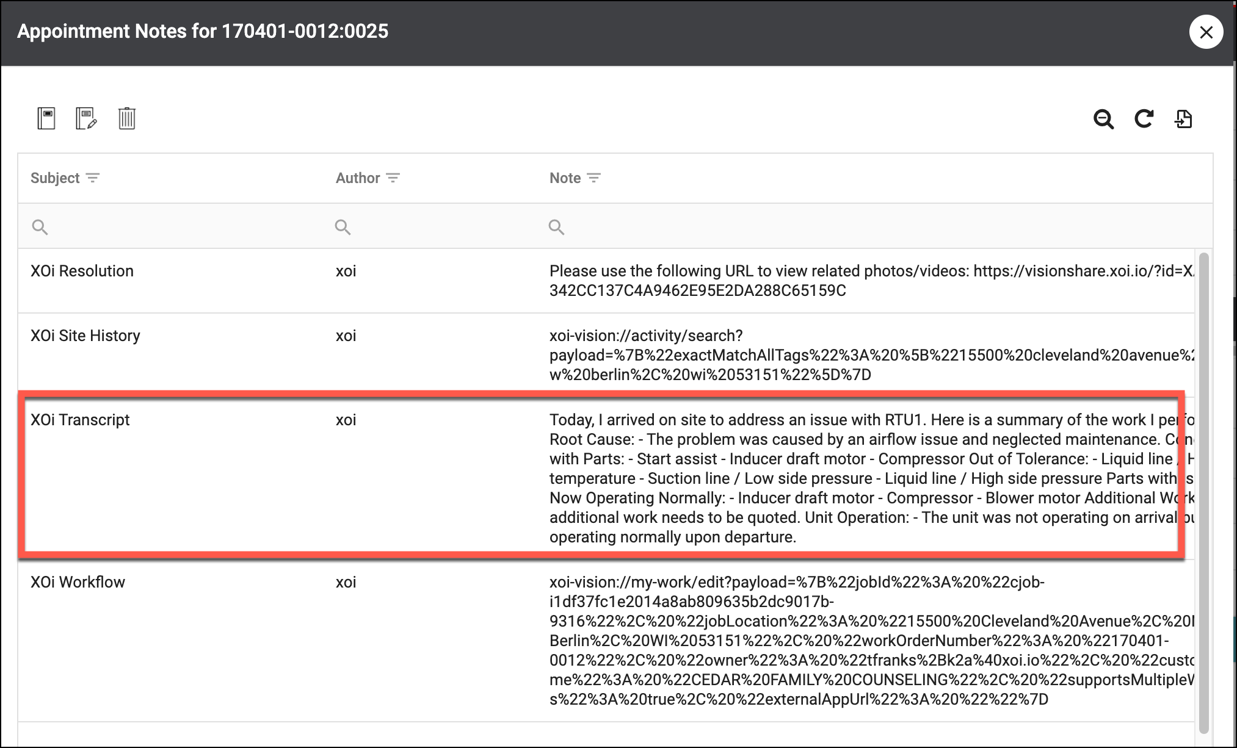Click the export notes icon
Image resolution: width=1237 pixels, height=748 pixels.
tap(1183, 118)
